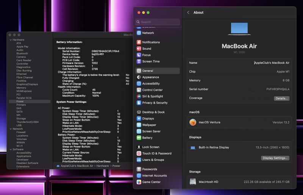
Task: Open the Game Center label
Action: [x=151, y=182]
